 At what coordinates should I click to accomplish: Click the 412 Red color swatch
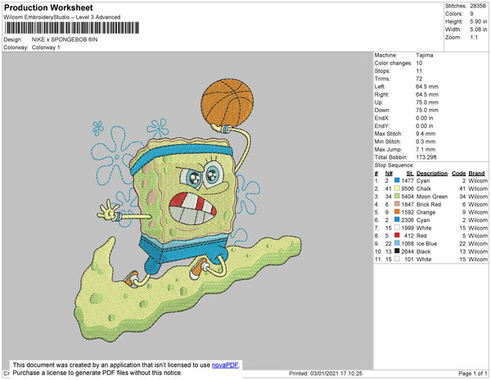397,235
